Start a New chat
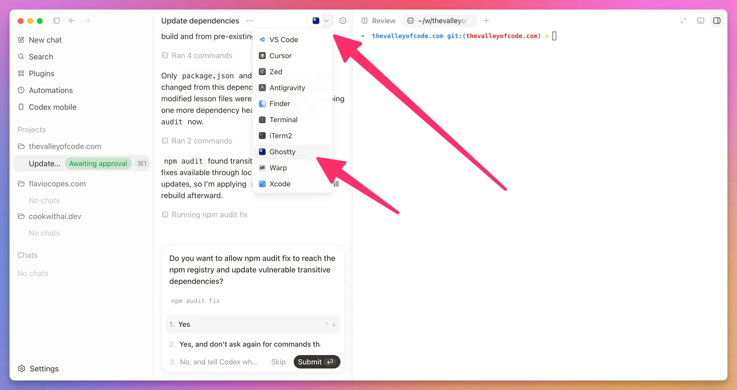 40,40
